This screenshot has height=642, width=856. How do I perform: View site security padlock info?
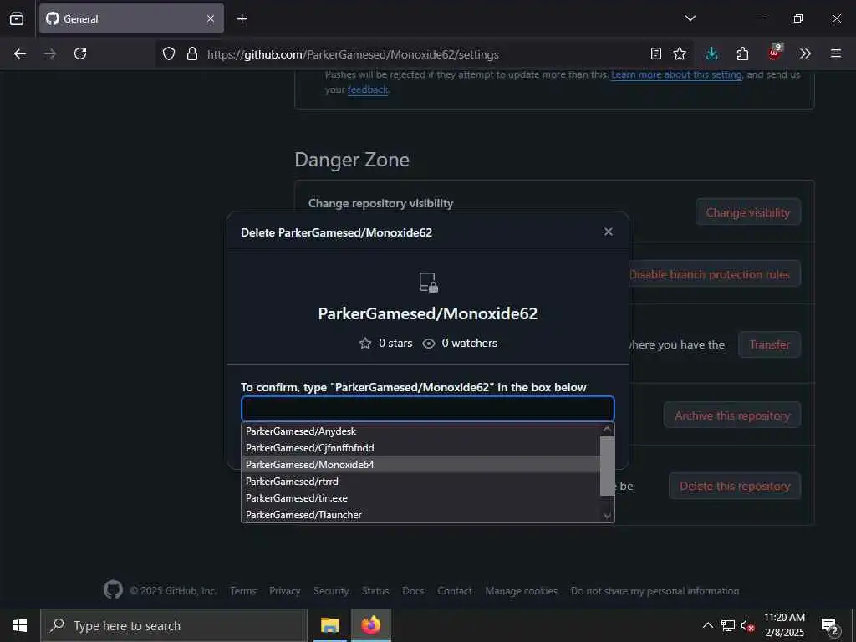[191, 54]
